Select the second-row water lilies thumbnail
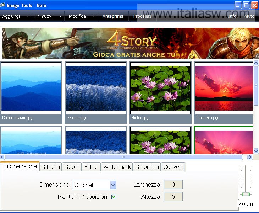The width and height of the screenshot is (259, 213). 160,141
